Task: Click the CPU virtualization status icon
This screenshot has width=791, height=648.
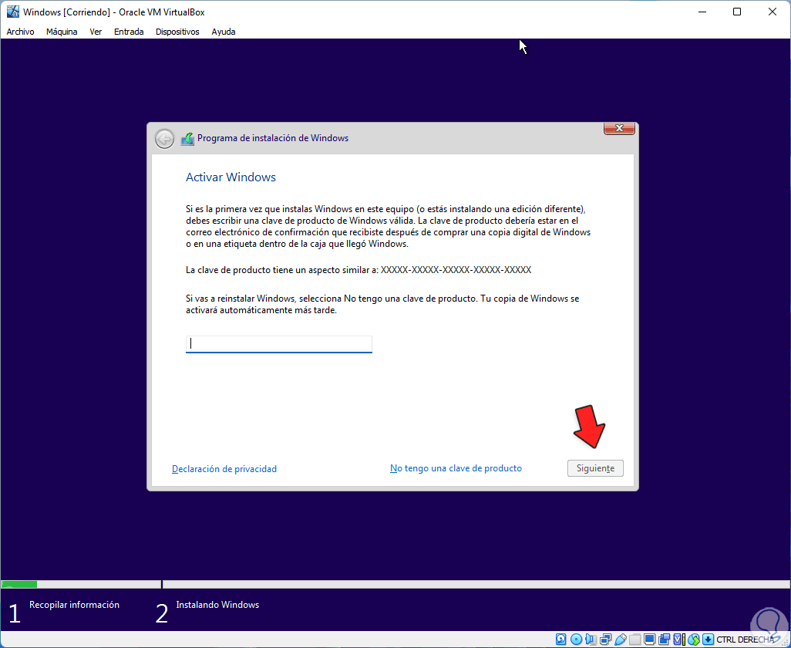Action: 679,640
